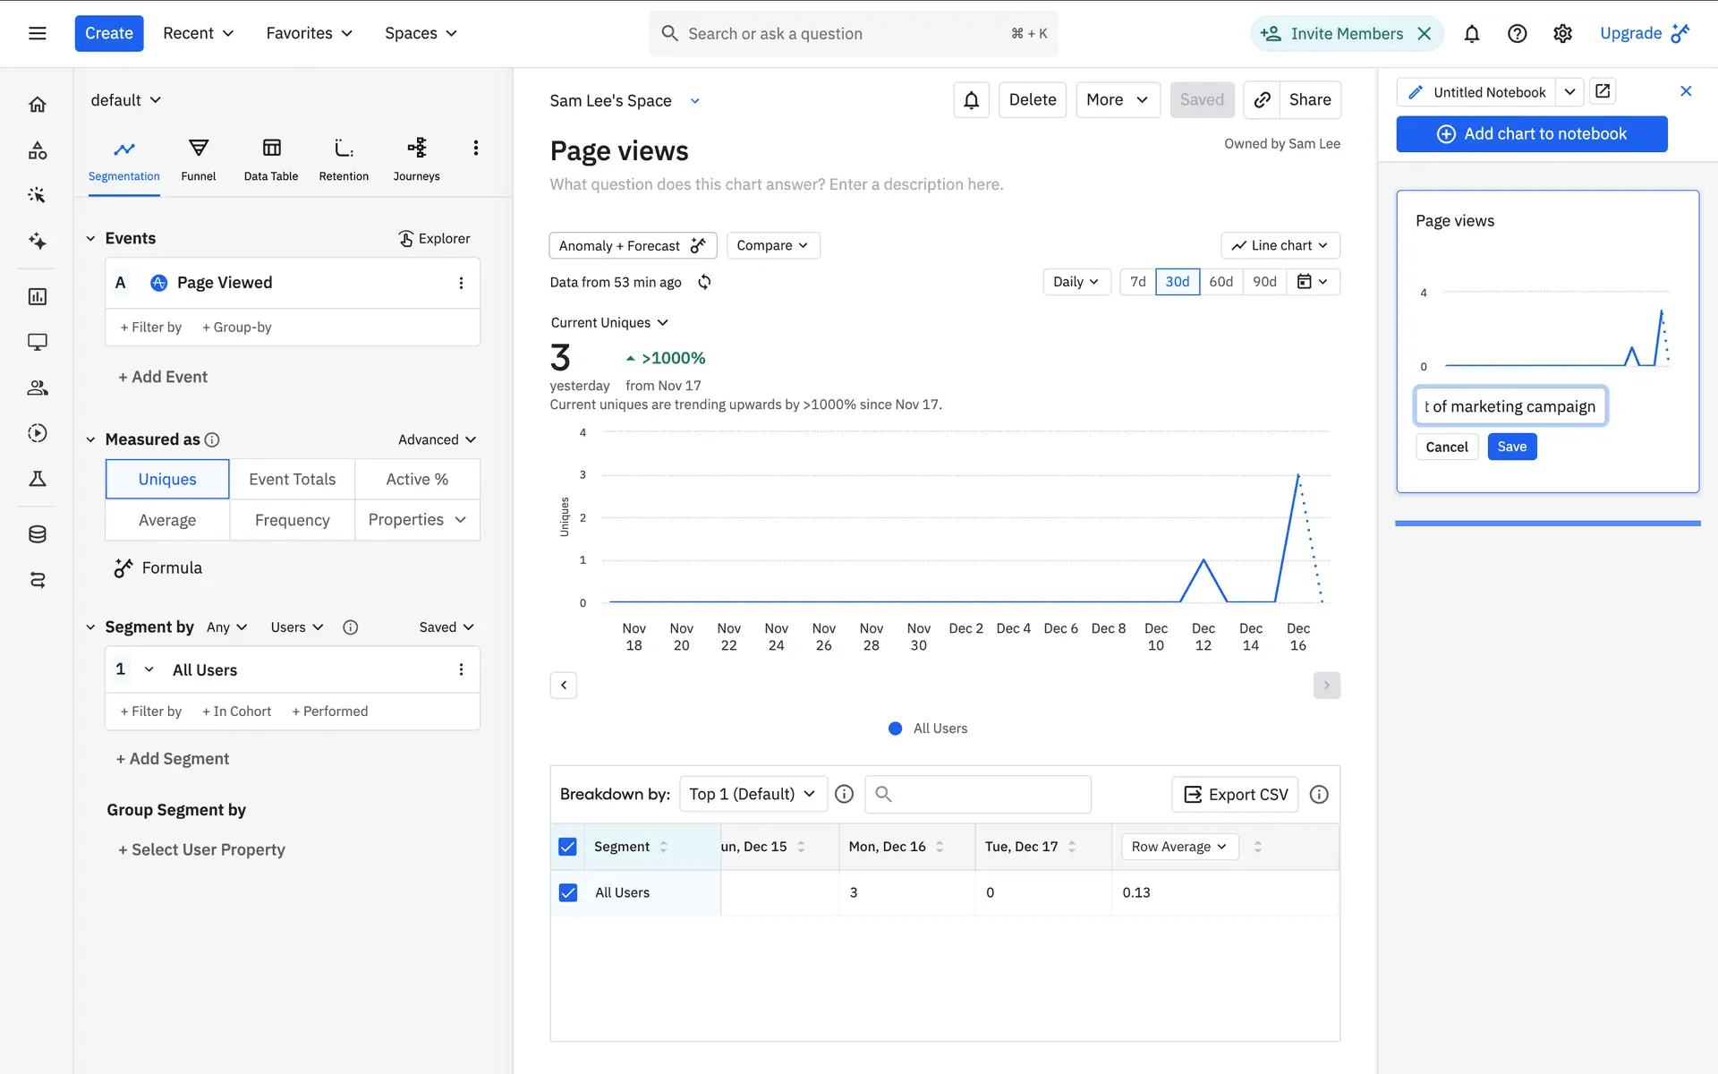Open the Daily interval dropdown
Screen dimensions: 1718x1074
point(1076,282)
